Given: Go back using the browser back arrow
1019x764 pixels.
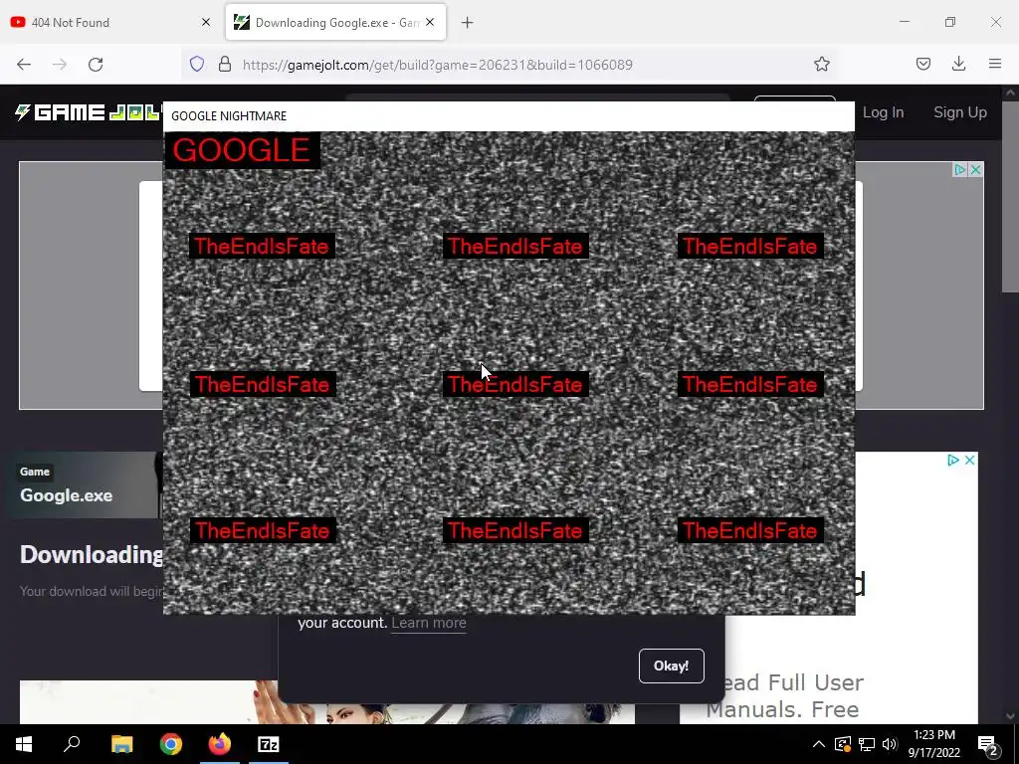Looking at the screenshot, I should click(x=24, y=65).
